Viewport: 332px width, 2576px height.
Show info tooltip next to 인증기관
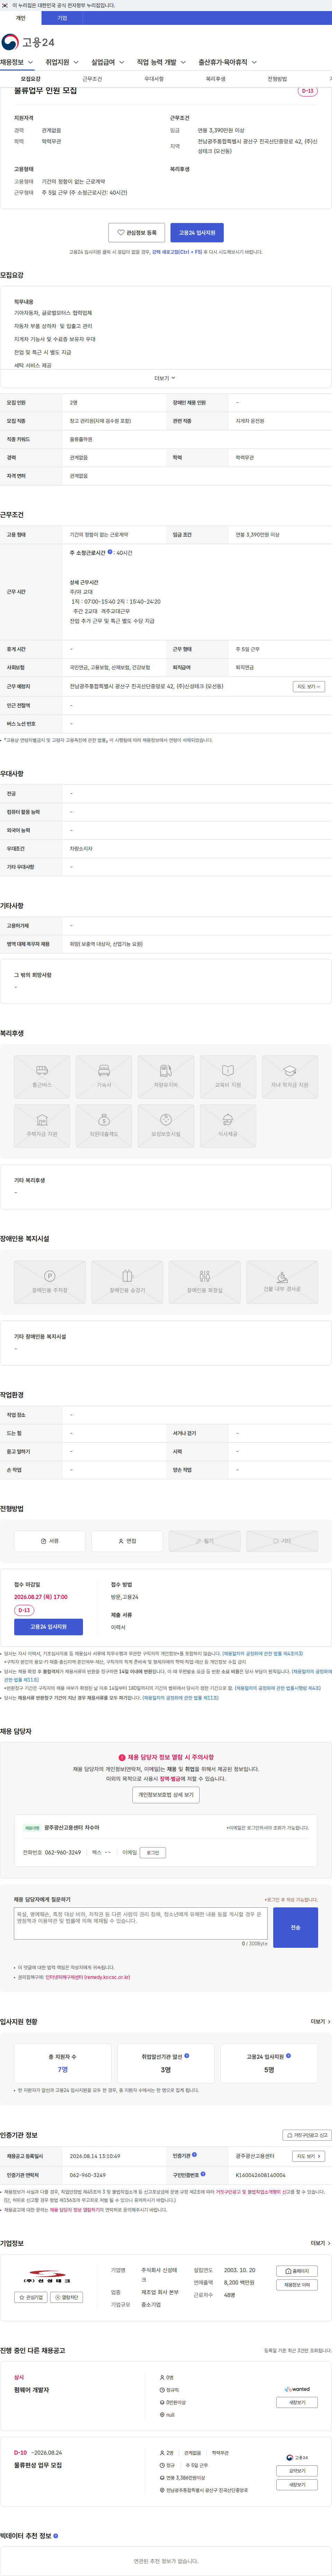coord(194,2155)
